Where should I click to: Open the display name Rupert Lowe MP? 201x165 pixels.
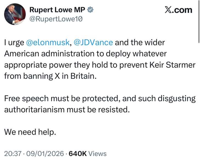click(57, 10)
